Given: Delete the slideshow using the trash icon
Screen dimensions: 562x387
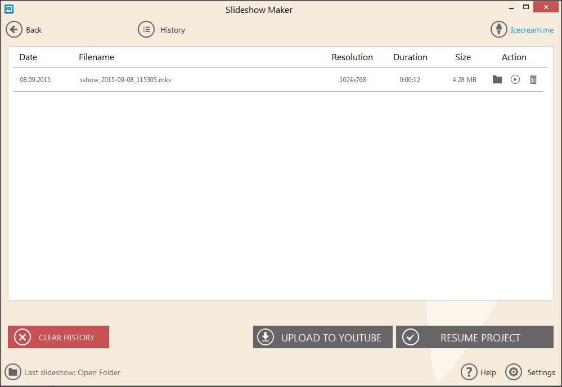Looking at the screenshot, I should (x=533, y=79).
